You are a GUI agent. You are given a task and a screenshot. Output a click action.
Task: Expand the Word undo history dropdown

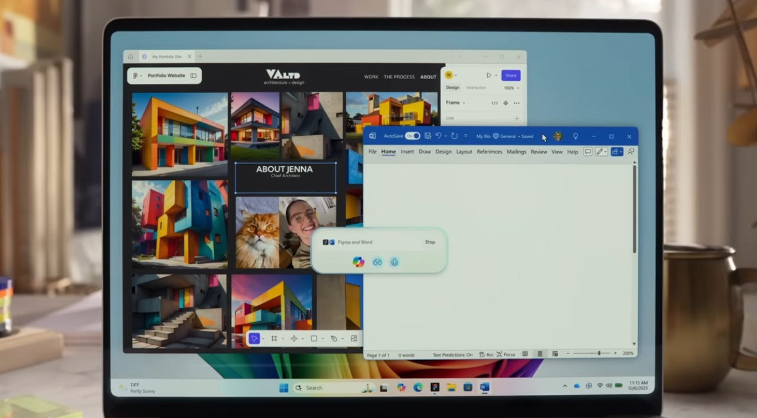[x=446, y=136]
